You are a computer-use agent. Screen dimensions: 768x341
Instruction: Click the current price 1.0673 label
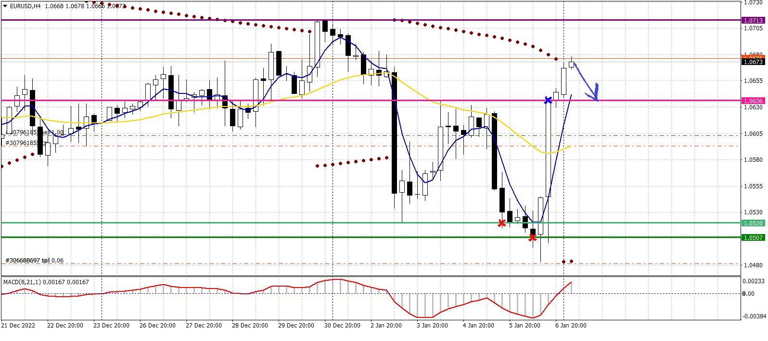(x=753, y=62)
